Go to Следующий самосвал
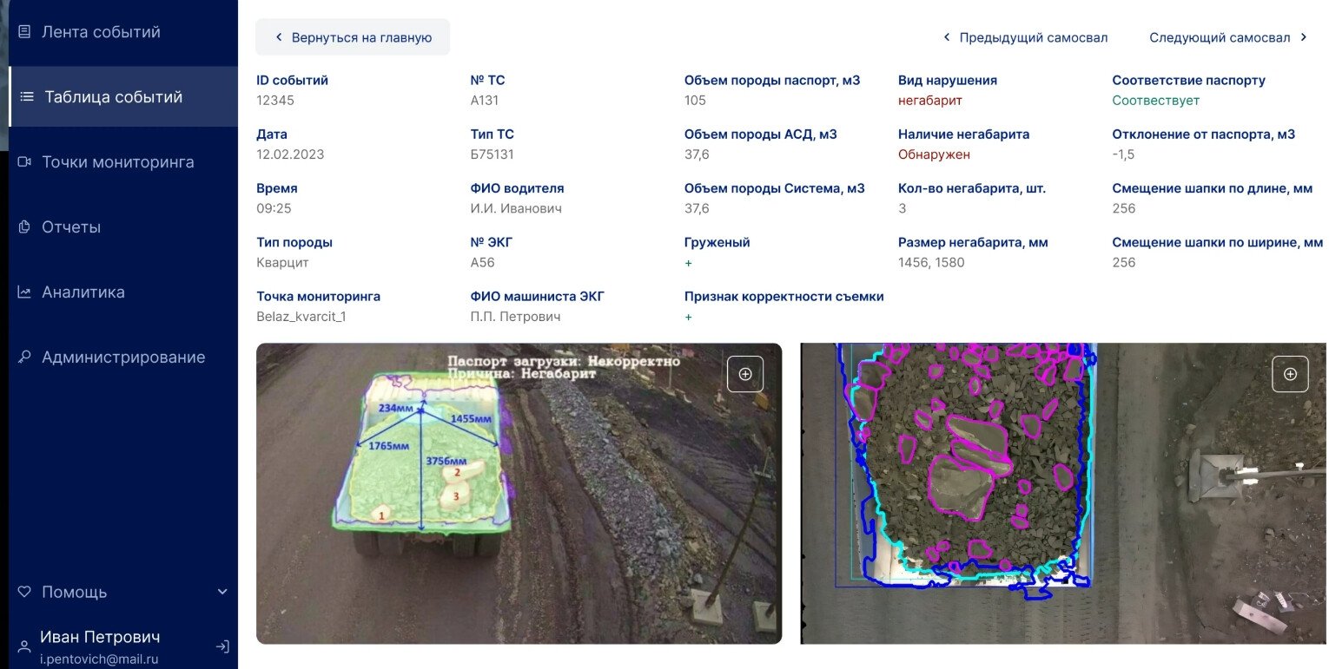1329x669 pixels. 1227,37
